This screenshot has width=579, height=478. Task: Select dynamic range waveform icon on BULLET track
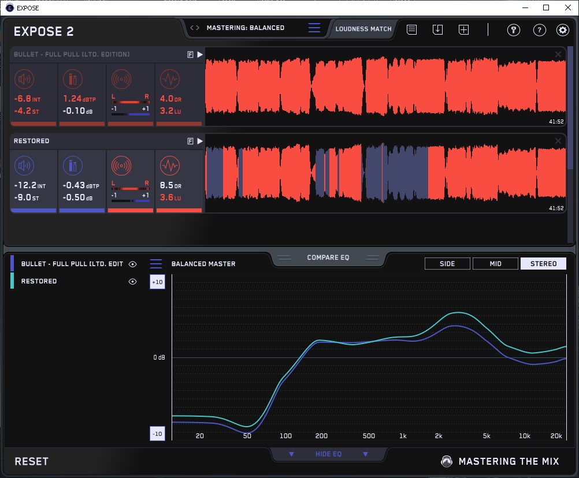[169, 79]
